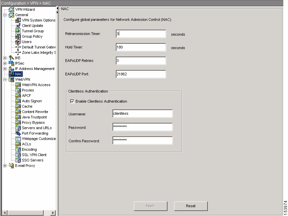Click the IPSec icon
Viewport: 288px width, 216px height.
click(11, 63)
